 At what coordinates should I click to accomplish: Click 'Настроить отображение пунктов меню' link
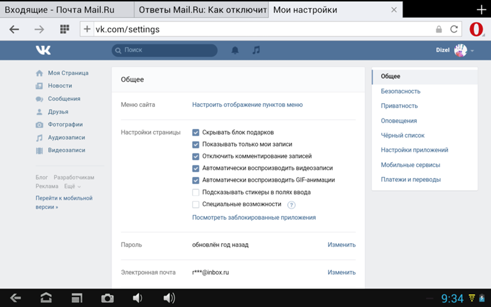(247, 105)
